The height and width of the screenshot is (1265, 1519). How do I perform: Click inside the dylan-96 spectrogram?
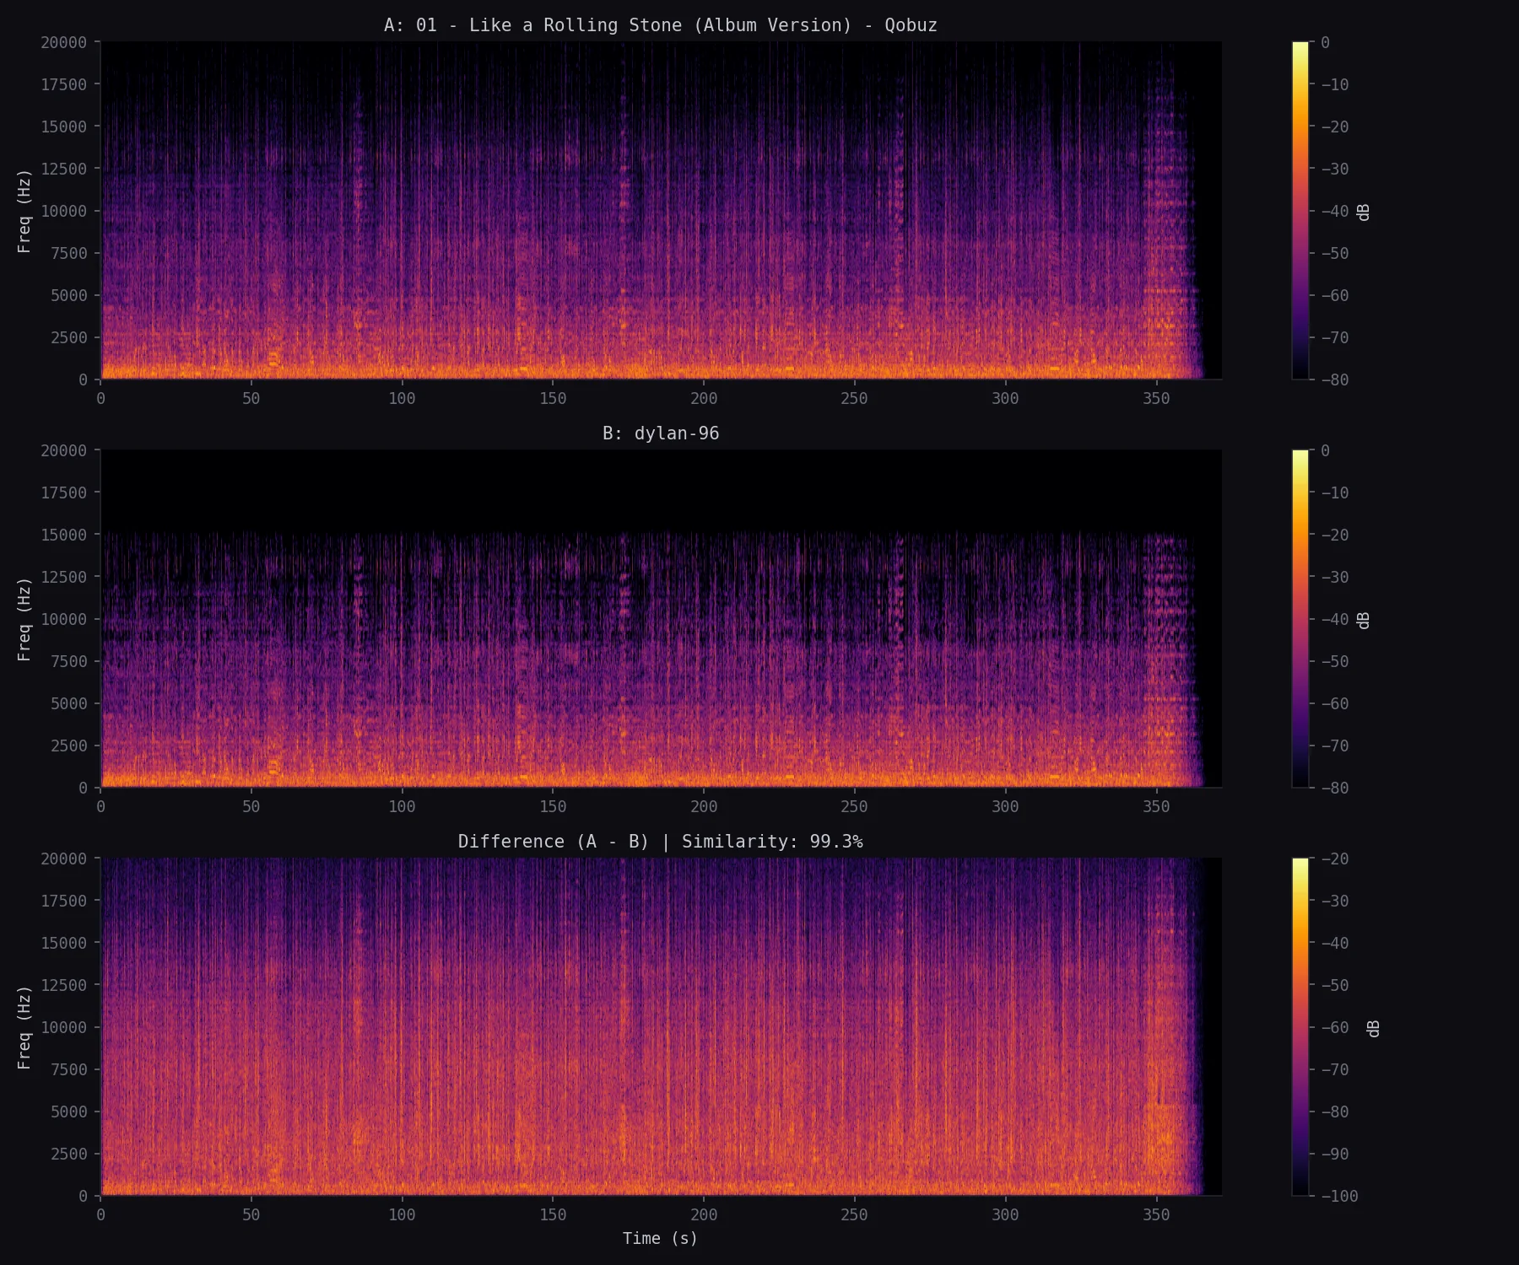point(661,619)
